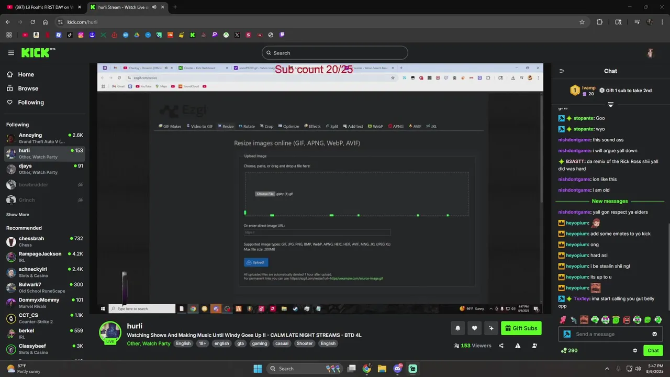Open the YouTube bookmark in bookmarks bar
This screenshot has width=670, height=377.
(25, 35)
